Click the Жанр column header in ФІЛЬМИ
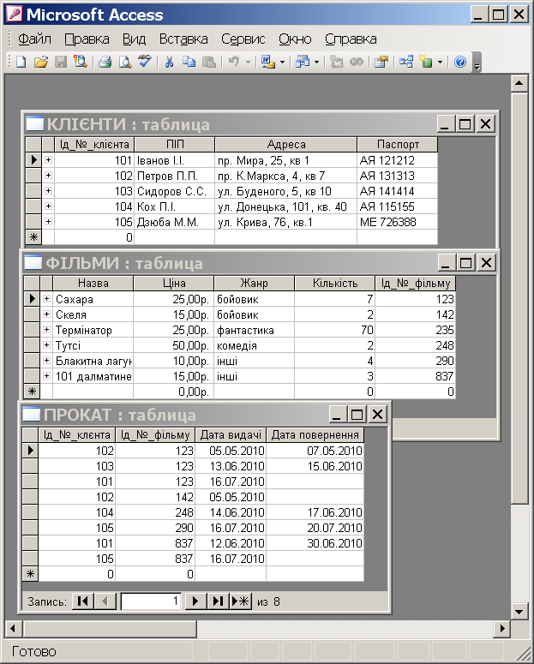Screen dimensions: 534x664 point(254,283)
